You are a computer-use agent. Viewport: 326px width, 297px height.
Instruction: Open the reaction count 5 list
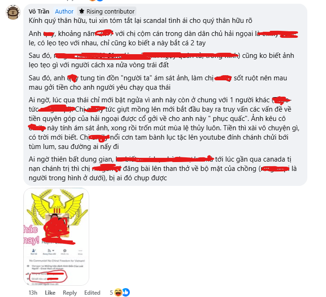click(111, 293)
